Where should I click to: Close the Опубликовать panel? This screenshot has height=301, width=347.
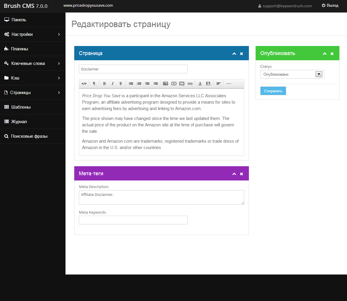point(332,54)
